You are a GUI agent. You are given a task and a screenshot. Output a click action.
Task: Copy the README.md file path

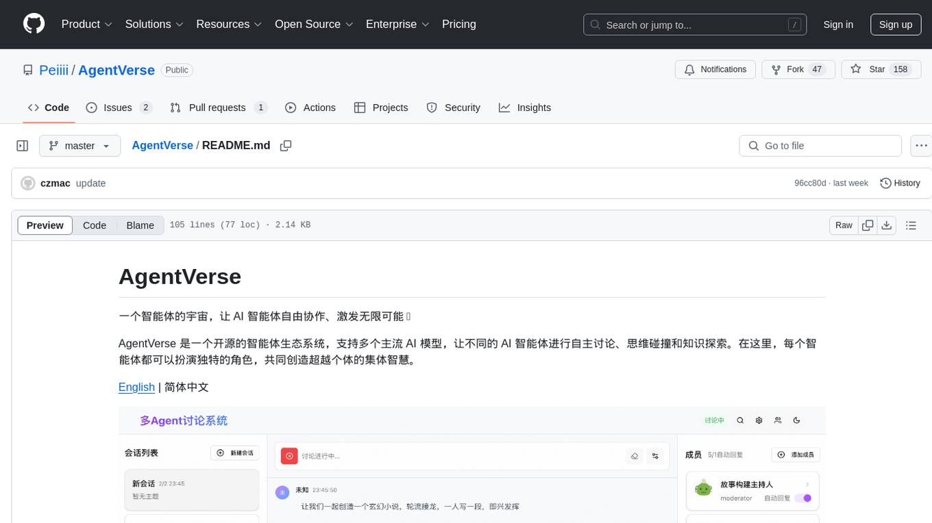pos(286,146)
